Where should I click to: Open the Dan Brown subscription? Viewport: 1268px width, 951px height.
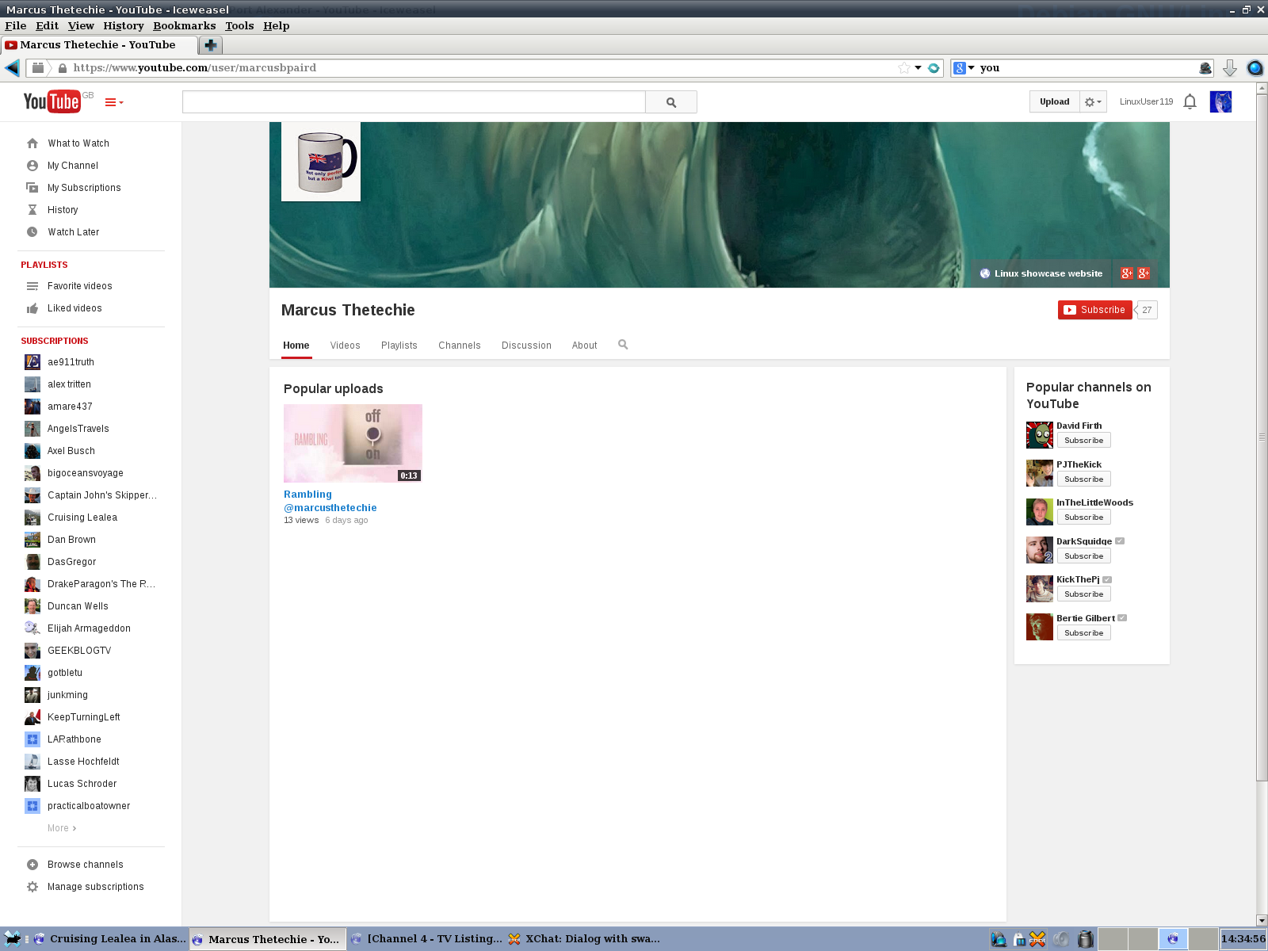[x=71, y=540]
